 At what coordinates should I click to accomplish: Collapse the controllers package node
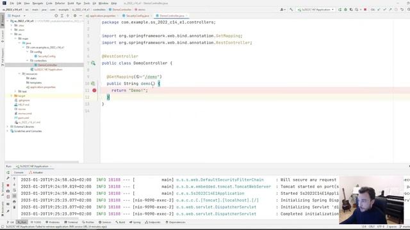(x=28, y=61)
